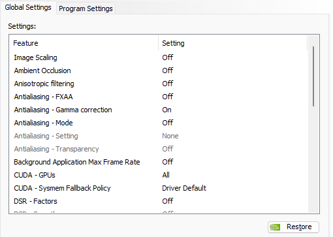Click the Off value for Antialiasing - Transparency
The height and width of the screenshot is (237, 333).
[168, 149]
